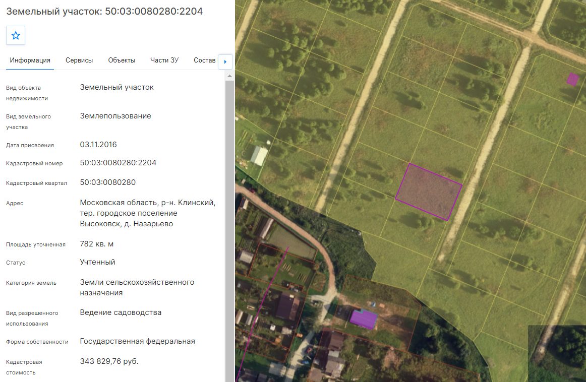Click the info panel vertical scrollbar

230,230
